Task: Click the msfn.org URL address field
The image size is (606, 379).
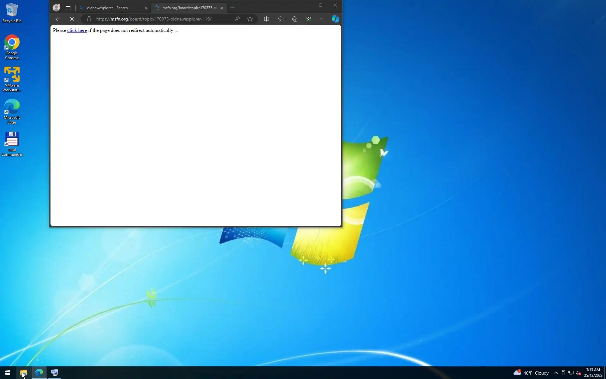Action: click(x=154, y=19)
